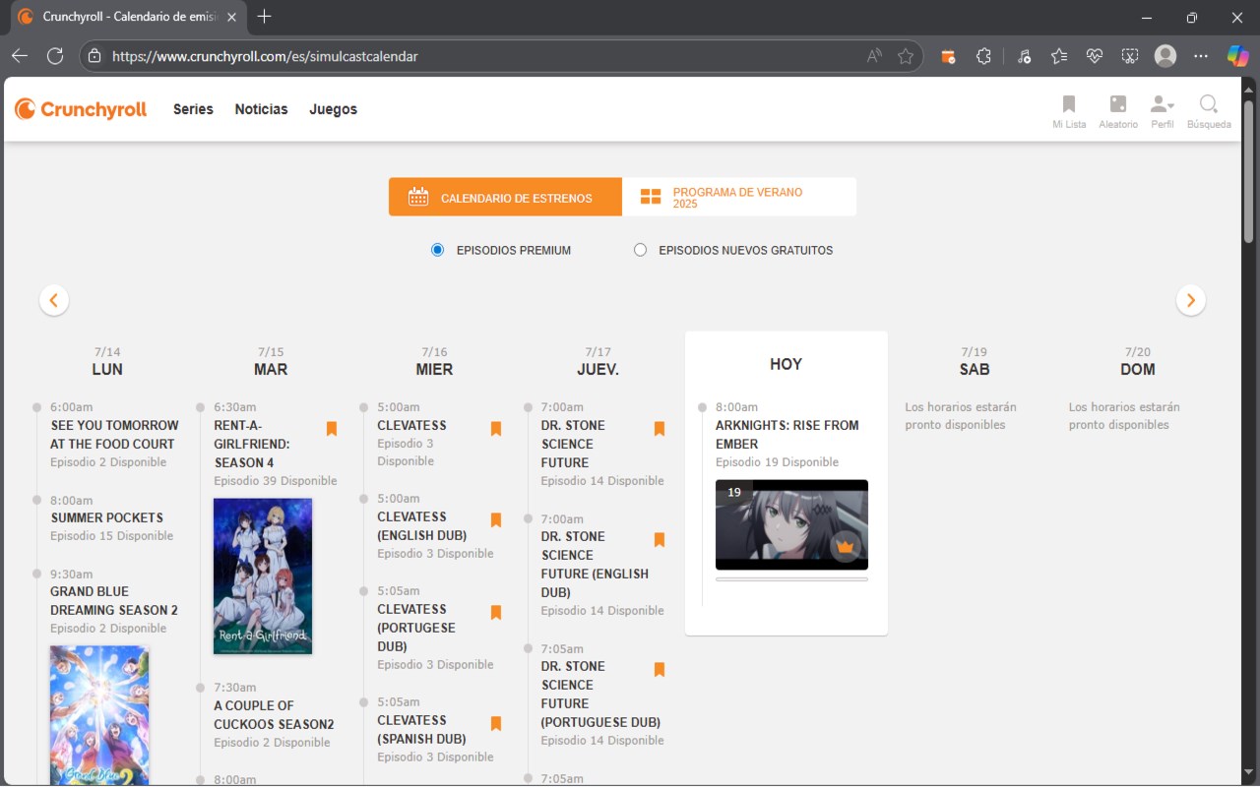Open Arknights: Rise From Ember title
1260x787 pixels.
[787, 435]
